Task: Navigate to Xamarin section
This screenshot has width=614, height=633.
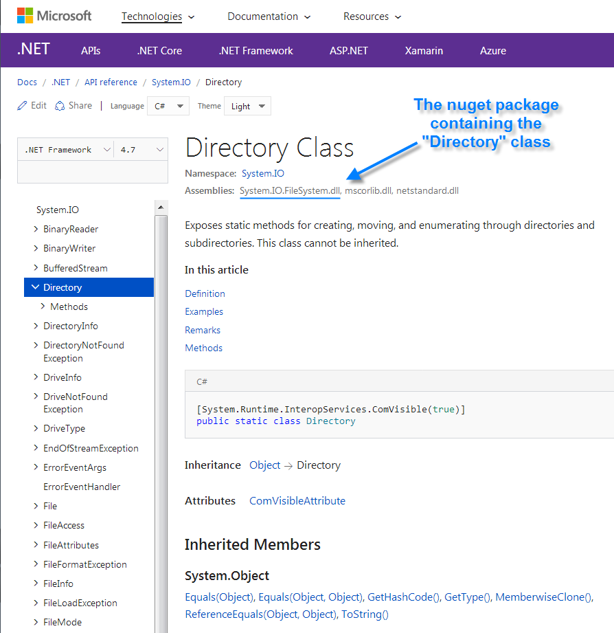Action: point(424,50)
